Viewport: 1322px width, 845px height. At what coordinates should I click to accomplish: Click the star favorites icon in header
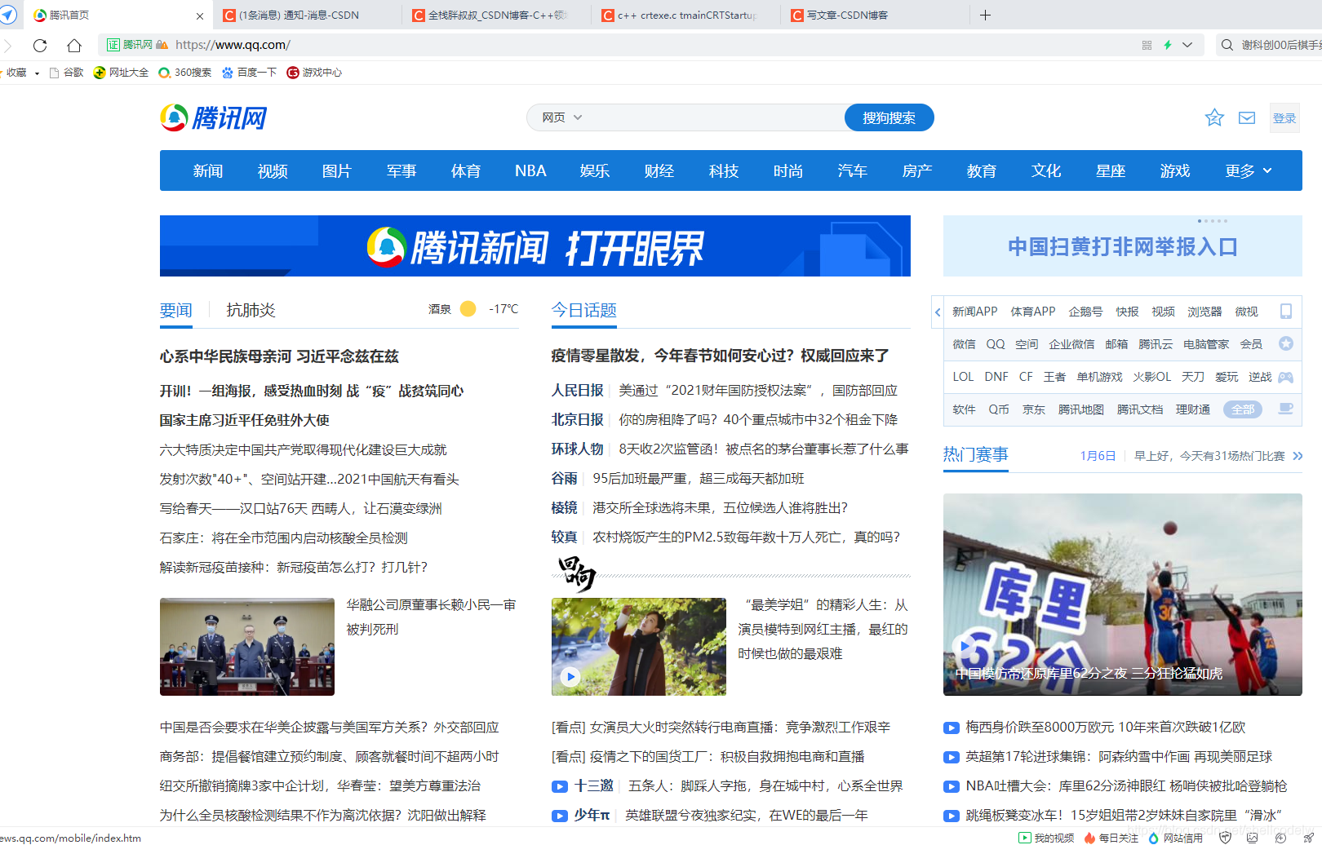pyautogui.click(x=1214, y=117)
